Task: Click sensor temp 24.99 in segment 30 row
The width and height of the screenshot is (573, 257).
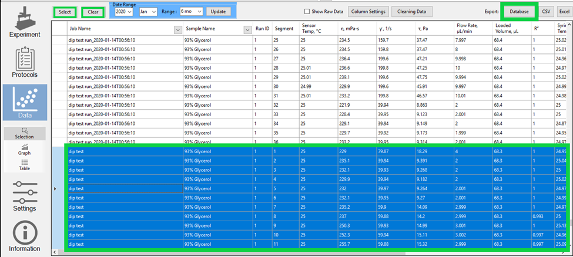Action: click(319, 86)
